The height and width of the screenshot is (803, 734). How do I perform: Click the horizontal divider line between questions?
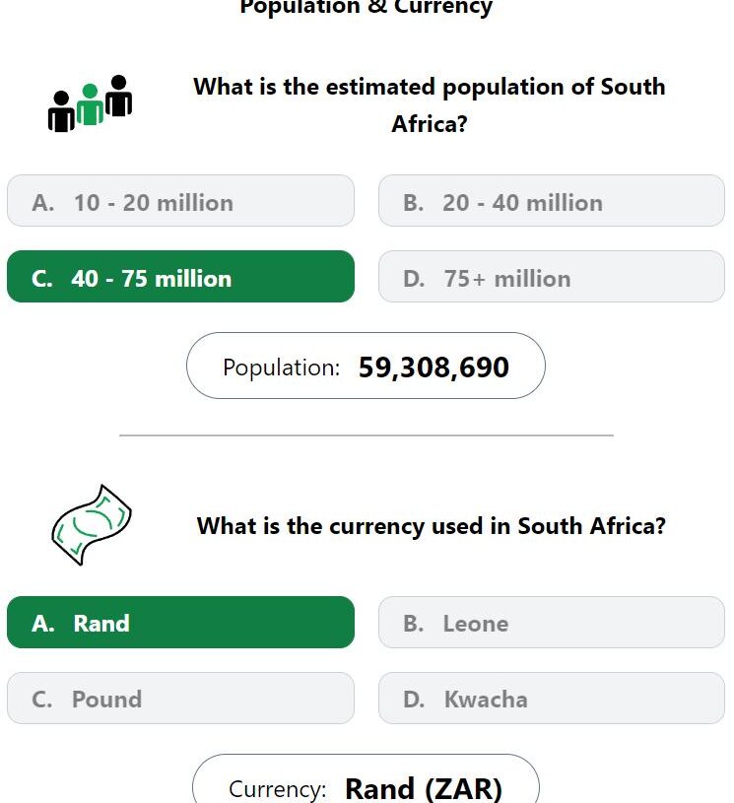tap(367, 435)
